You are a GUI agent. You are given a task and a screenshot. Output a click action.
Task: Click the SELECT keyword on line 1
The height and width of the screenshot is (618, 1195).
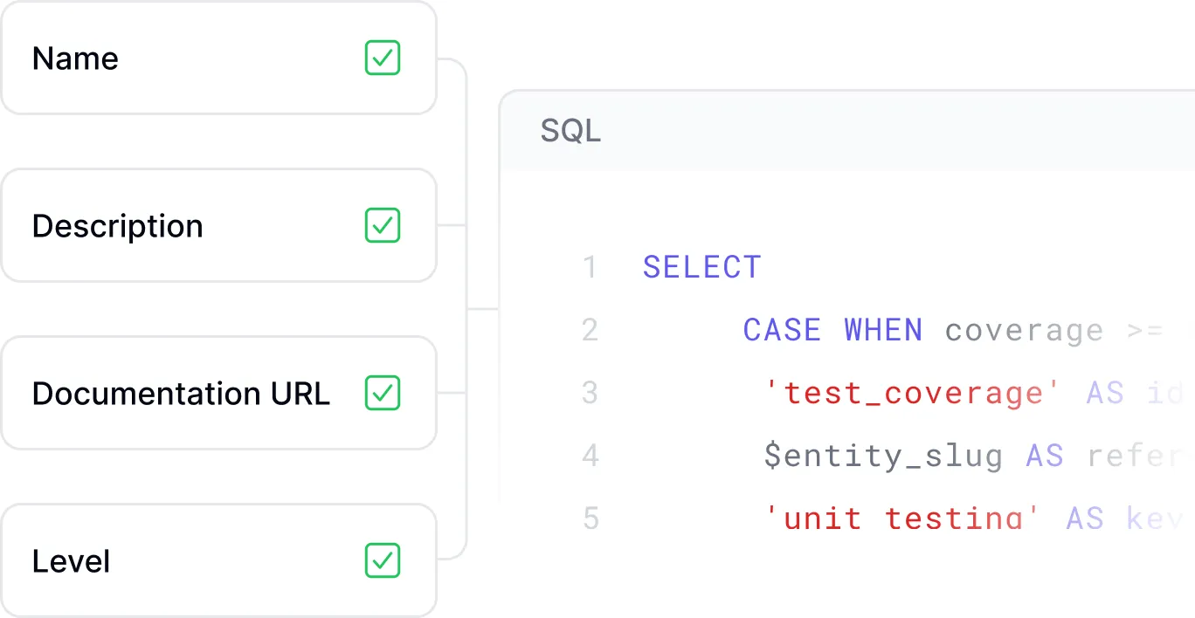click(x=701, y=267)
